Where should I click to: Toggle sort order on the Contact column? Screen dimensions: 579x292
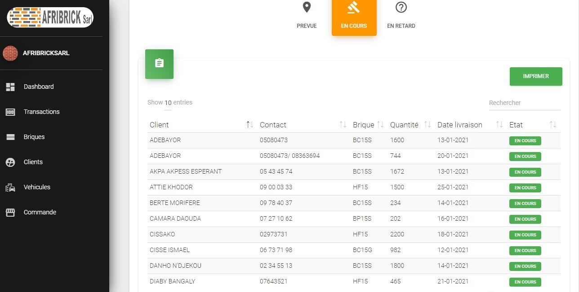tap(342, 125)
